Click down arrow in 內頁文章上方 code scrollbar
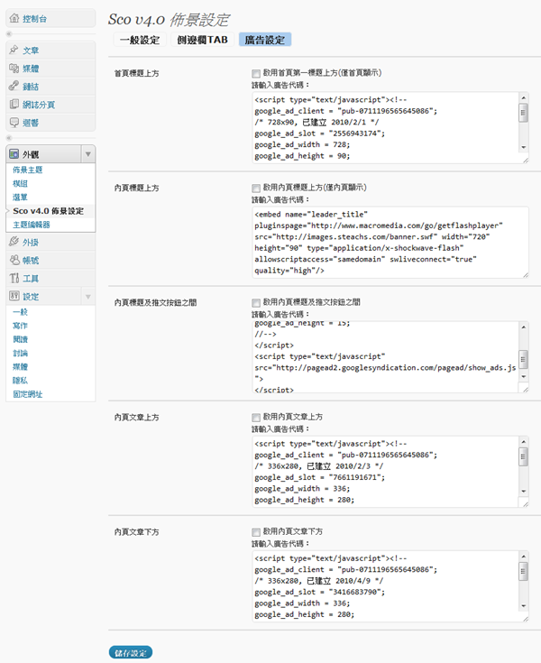Viewport: 541px width, 663px height. [x=524, y=491]
